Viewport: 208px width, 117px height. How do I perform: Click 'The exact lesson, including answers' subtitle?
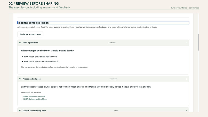(39, 7)
